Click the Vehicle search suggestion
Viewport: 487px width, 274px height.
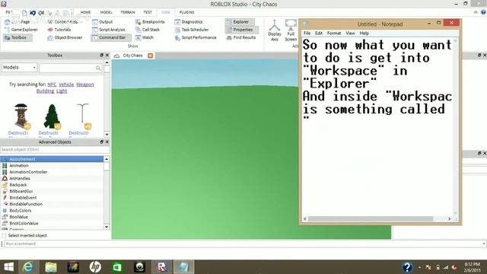pos(66,84)
